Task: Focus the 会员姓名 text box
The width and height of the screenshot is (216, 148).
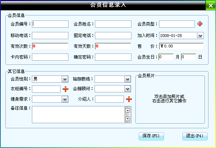Action: point(113,24)
